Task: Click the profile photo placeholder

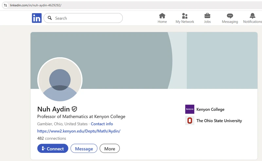Action: point(60,80)
